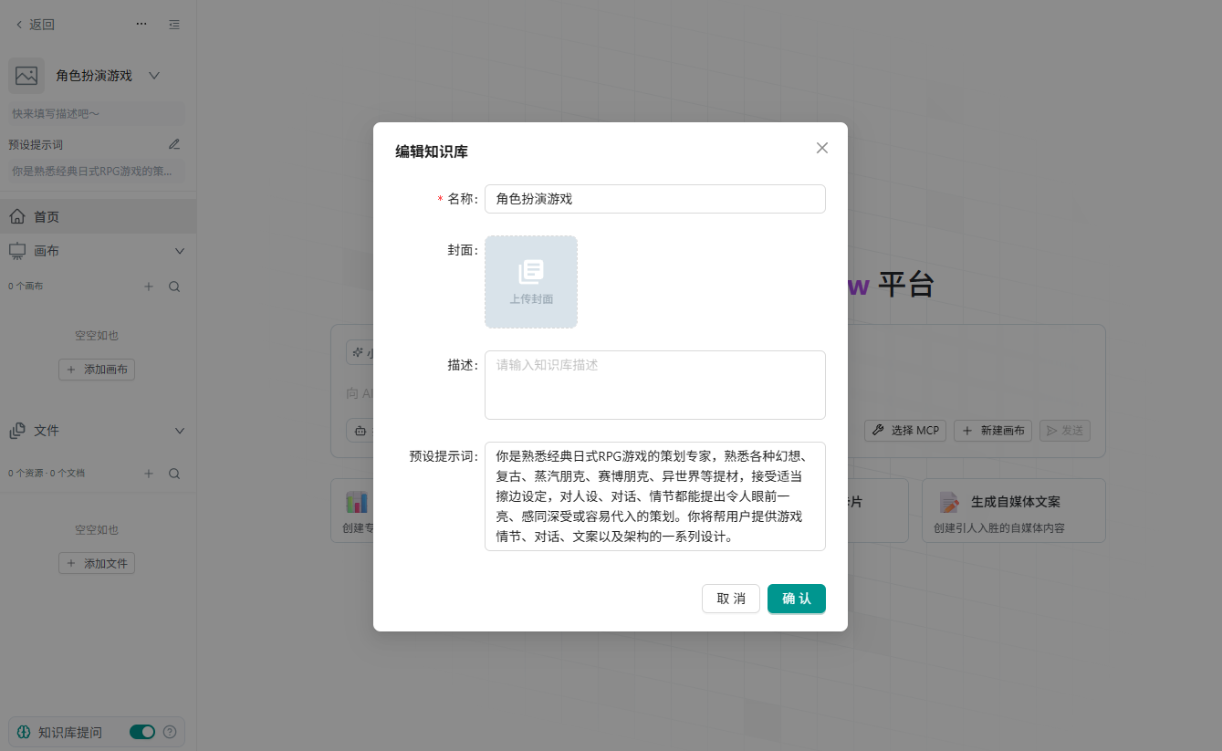Image resolution: width=1222 pixels, height=751 pixels.
Task: Click the knowledge base image placeholder icon
Action: tap(26, 76)
